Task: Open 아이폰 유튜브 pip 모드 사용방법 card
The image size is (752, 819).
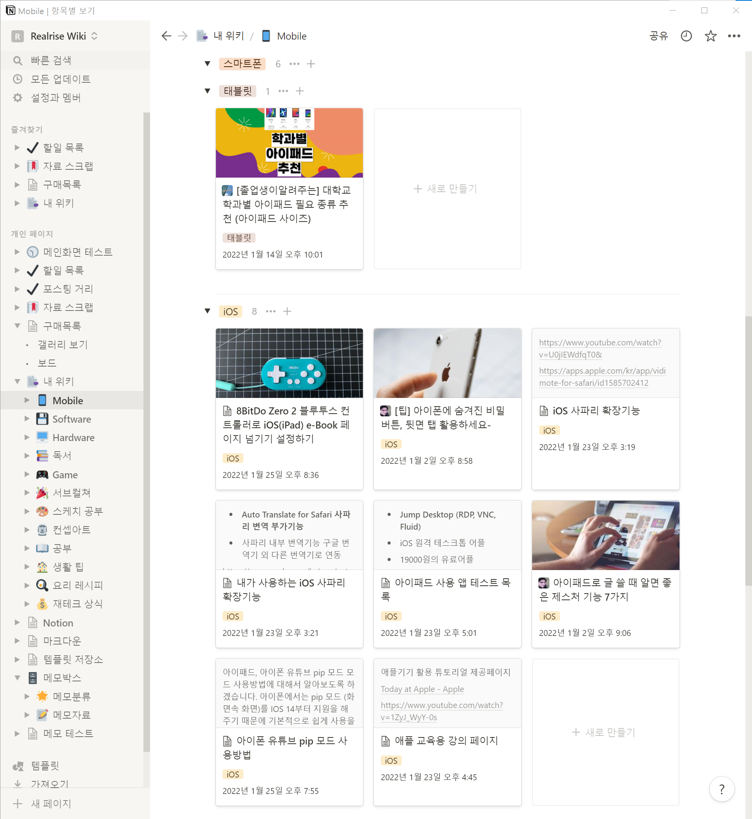Action: (x=289, y=732)
